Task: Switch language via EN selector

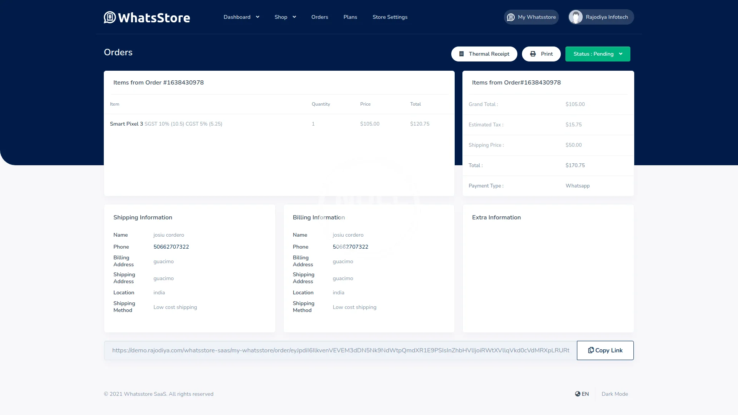Action: pyautogui.click(x=585, y=394)
